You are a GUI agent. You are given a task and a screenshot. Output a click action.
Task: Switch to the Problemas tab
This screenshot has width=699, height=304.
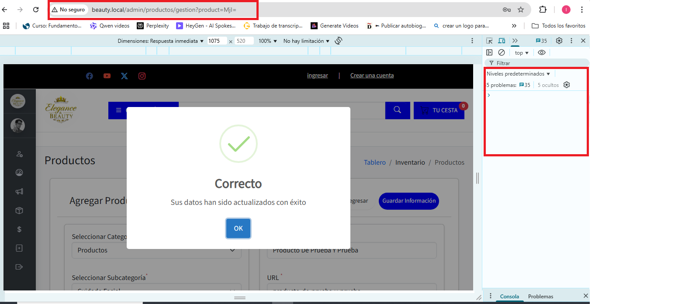coord(540,297)
